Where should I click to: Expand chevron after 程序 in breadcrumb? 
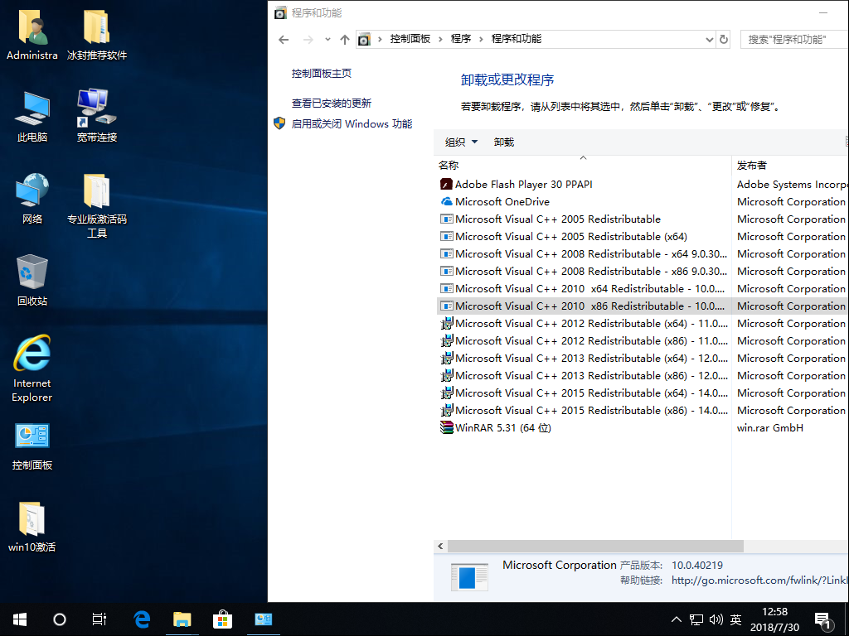tap(481, 39)
